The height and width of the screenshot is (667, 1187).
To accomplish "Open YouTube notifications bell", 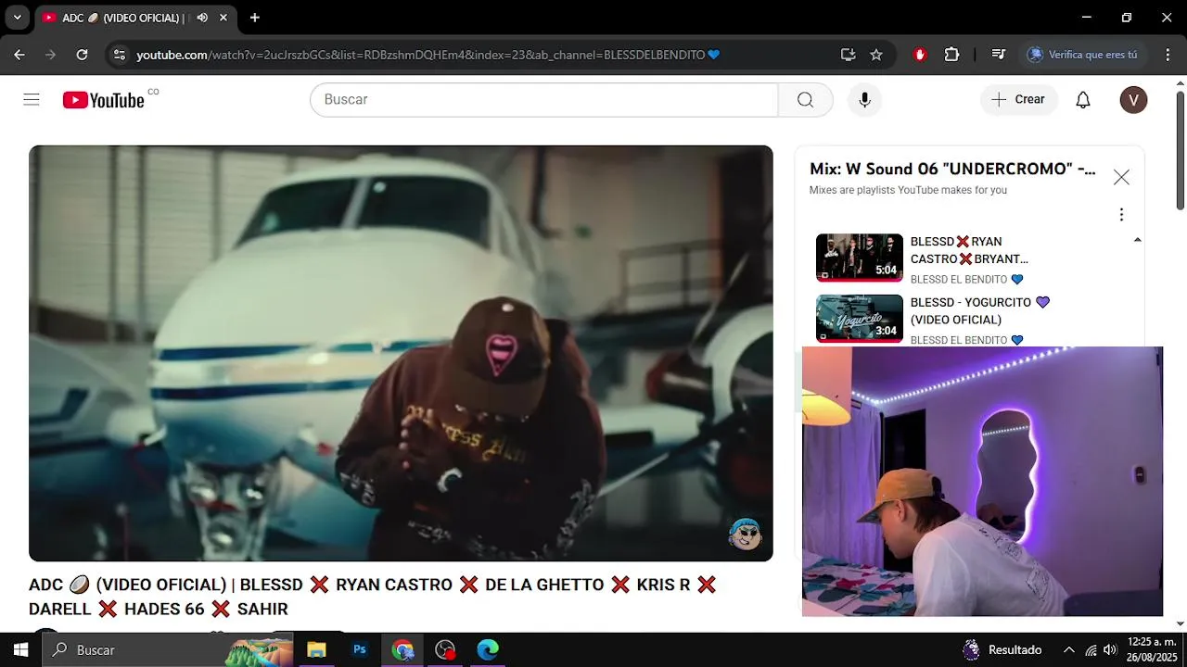I will pos(1083,100).
